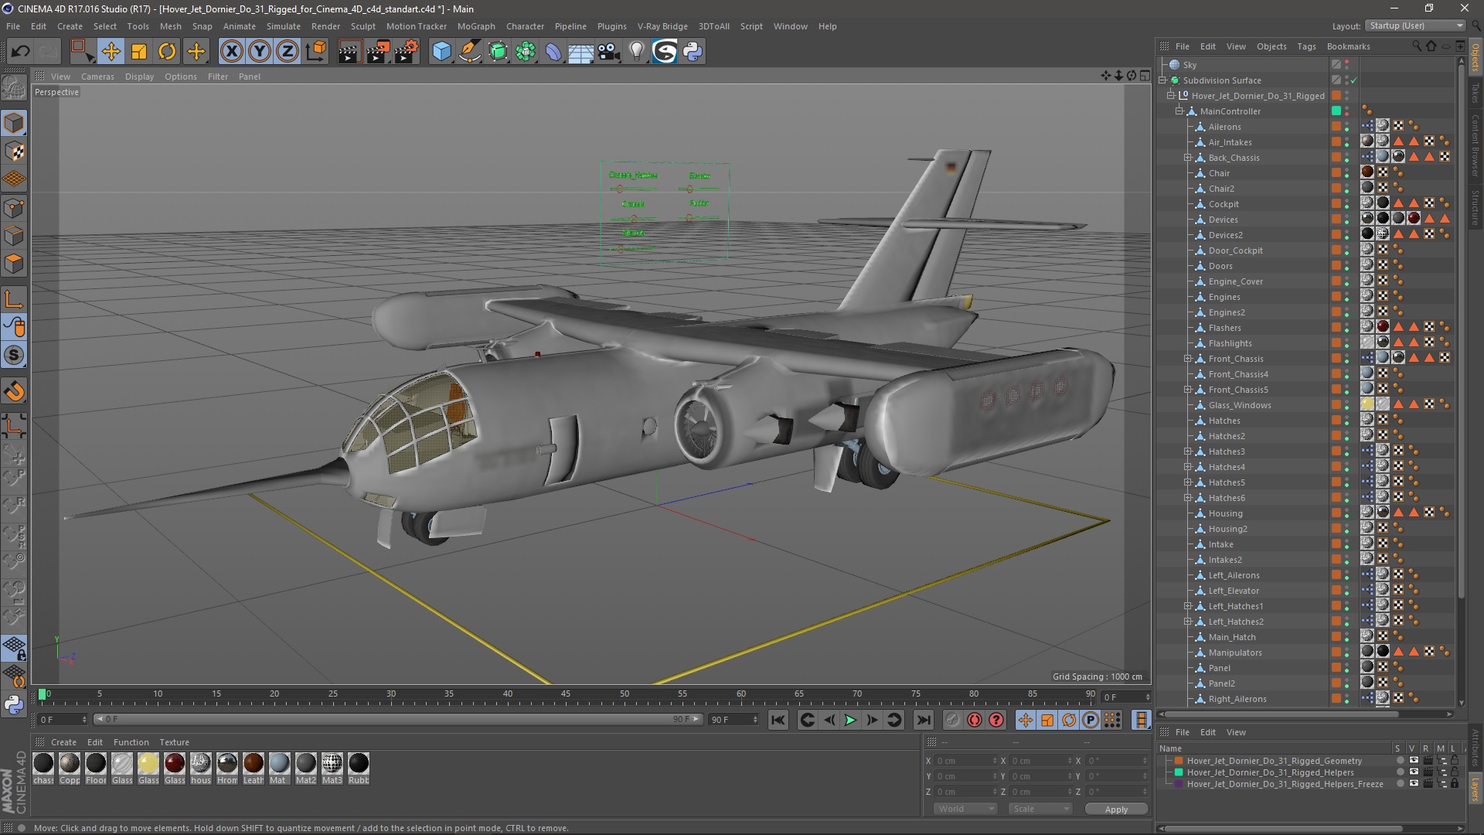Open the File menu
This screenshot has height=835, width=1484.
[13, 26]
